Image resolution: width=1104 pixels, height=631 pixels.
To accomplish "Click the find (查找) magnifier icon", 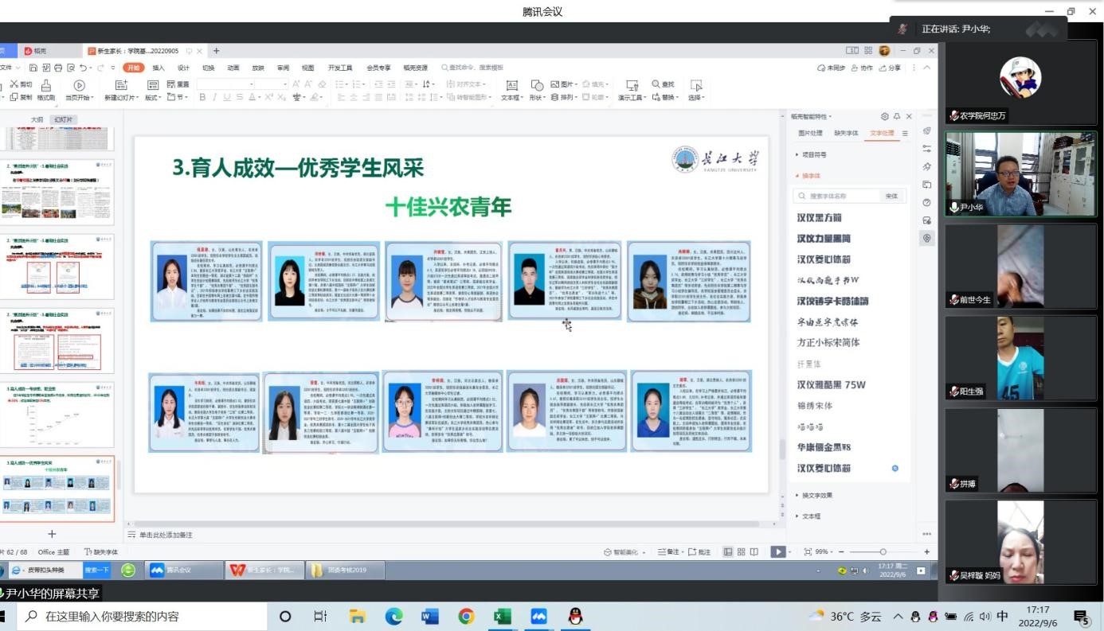I will pyautogui.click(x=657, y=84).
